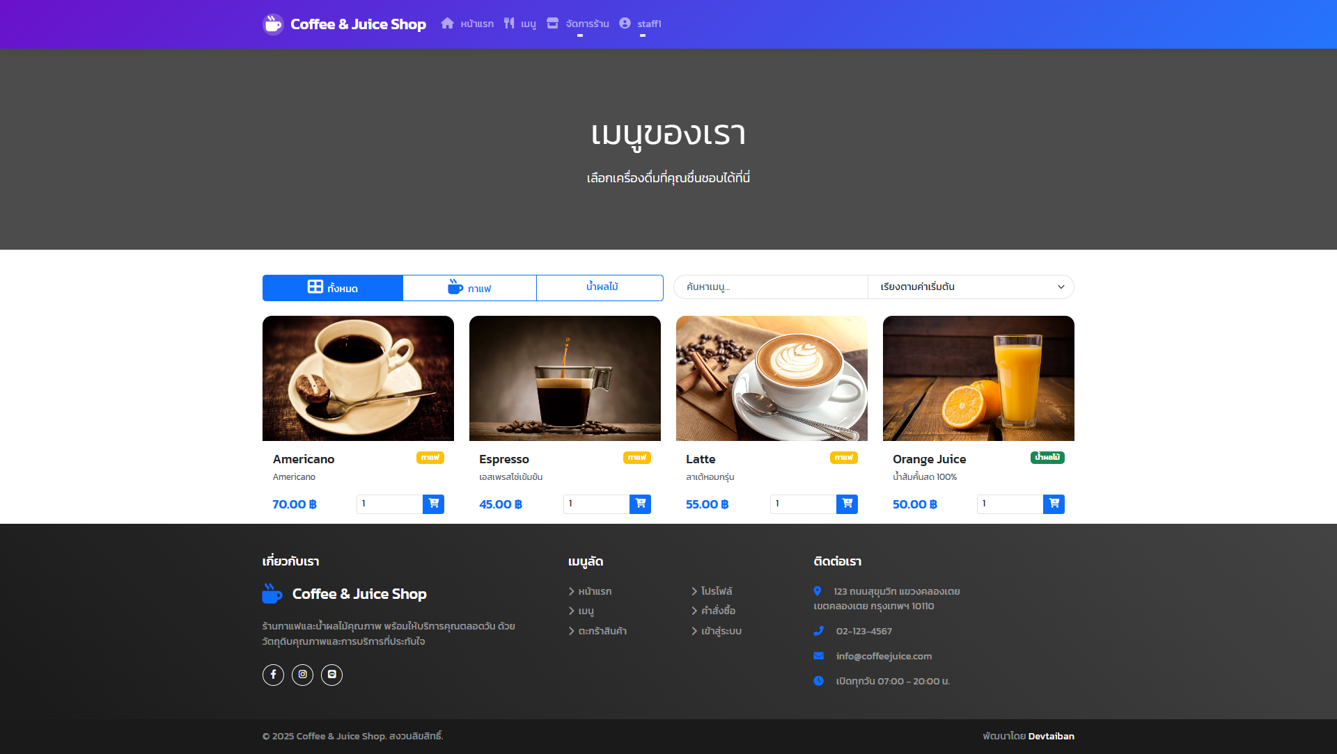Click the phone icon beside 02-123-4567

(818, 631)
